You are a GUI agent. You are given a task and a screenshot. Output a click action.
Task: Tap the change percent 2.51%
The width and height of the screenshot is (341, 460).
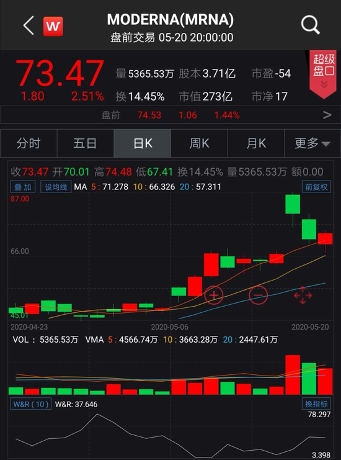coord(87,96)
